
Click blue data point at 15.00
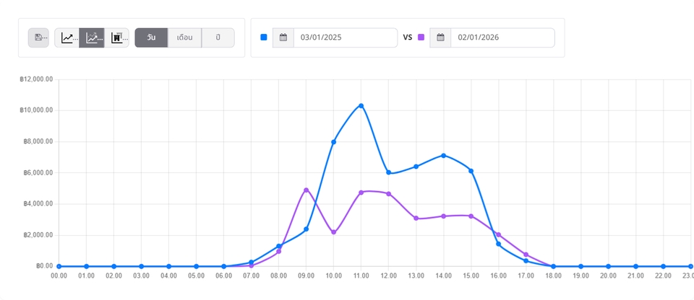tap(471, 171)
